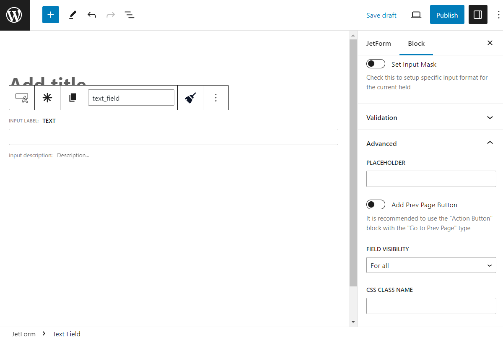Switch to the JetForm tab

pos(379,43)
